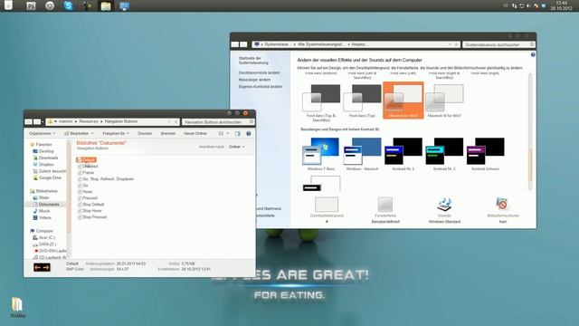Open the desktop folder icon at bottom-left

17,306
